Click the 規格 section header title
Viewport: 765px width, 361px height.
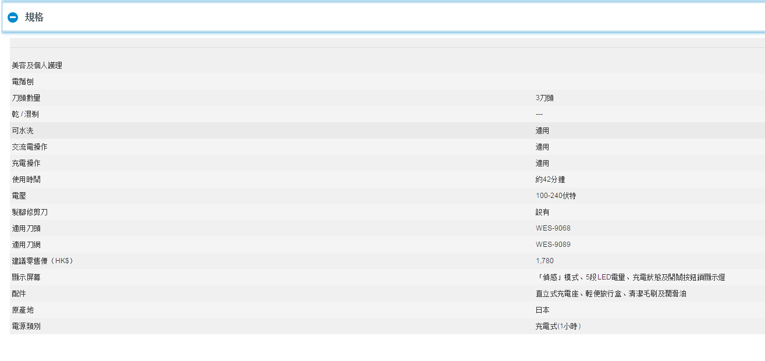click(34, 17)
